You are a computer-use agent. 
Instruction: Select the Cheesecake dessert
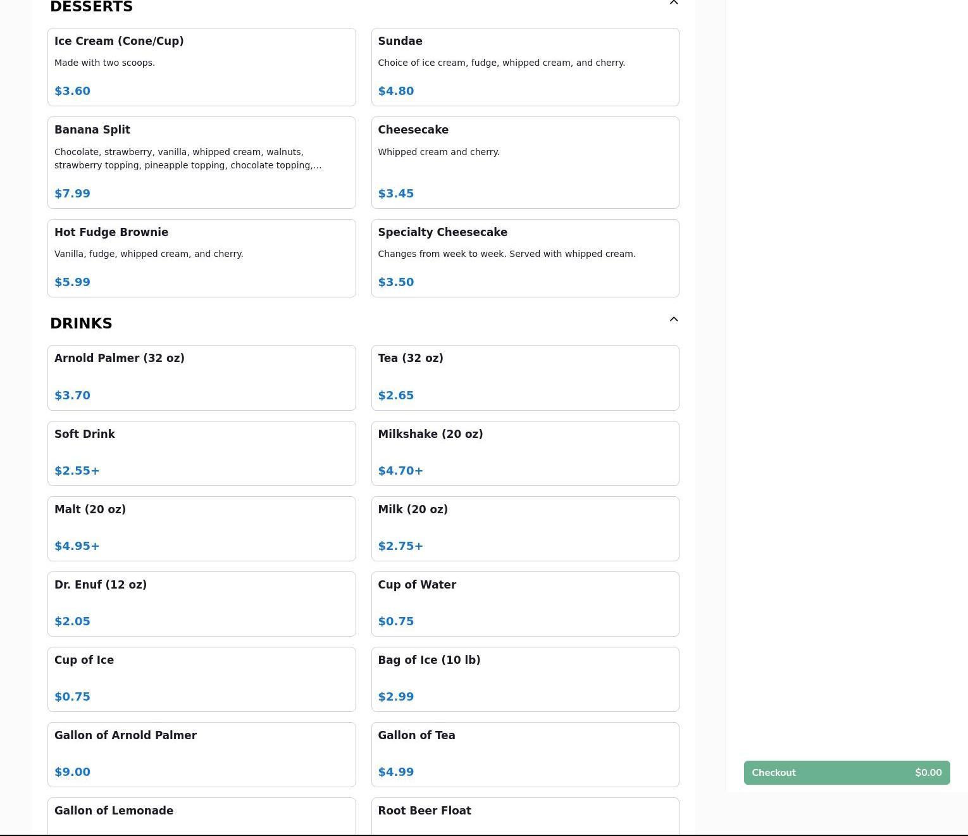point(524,163)
